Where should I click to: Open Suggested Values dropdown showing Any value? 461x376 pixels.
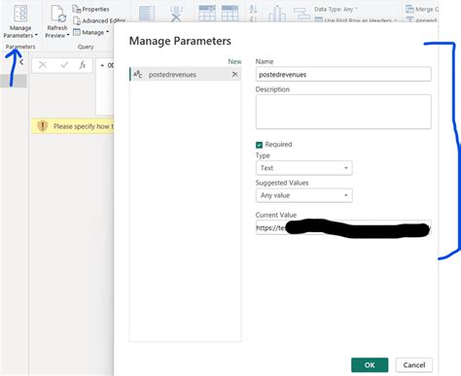click(303, 195)
